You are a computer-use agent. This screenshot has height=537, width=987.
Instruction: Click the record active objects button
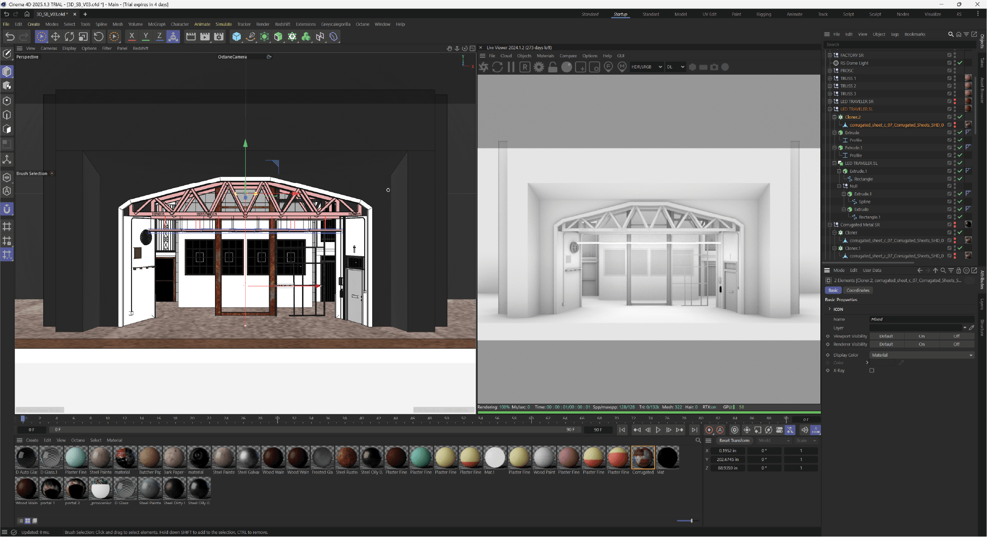(x=709, y=430)
